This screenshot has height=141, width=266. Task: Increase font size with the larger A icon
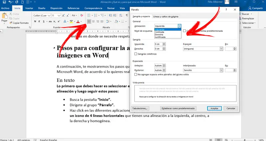[63, 16]
